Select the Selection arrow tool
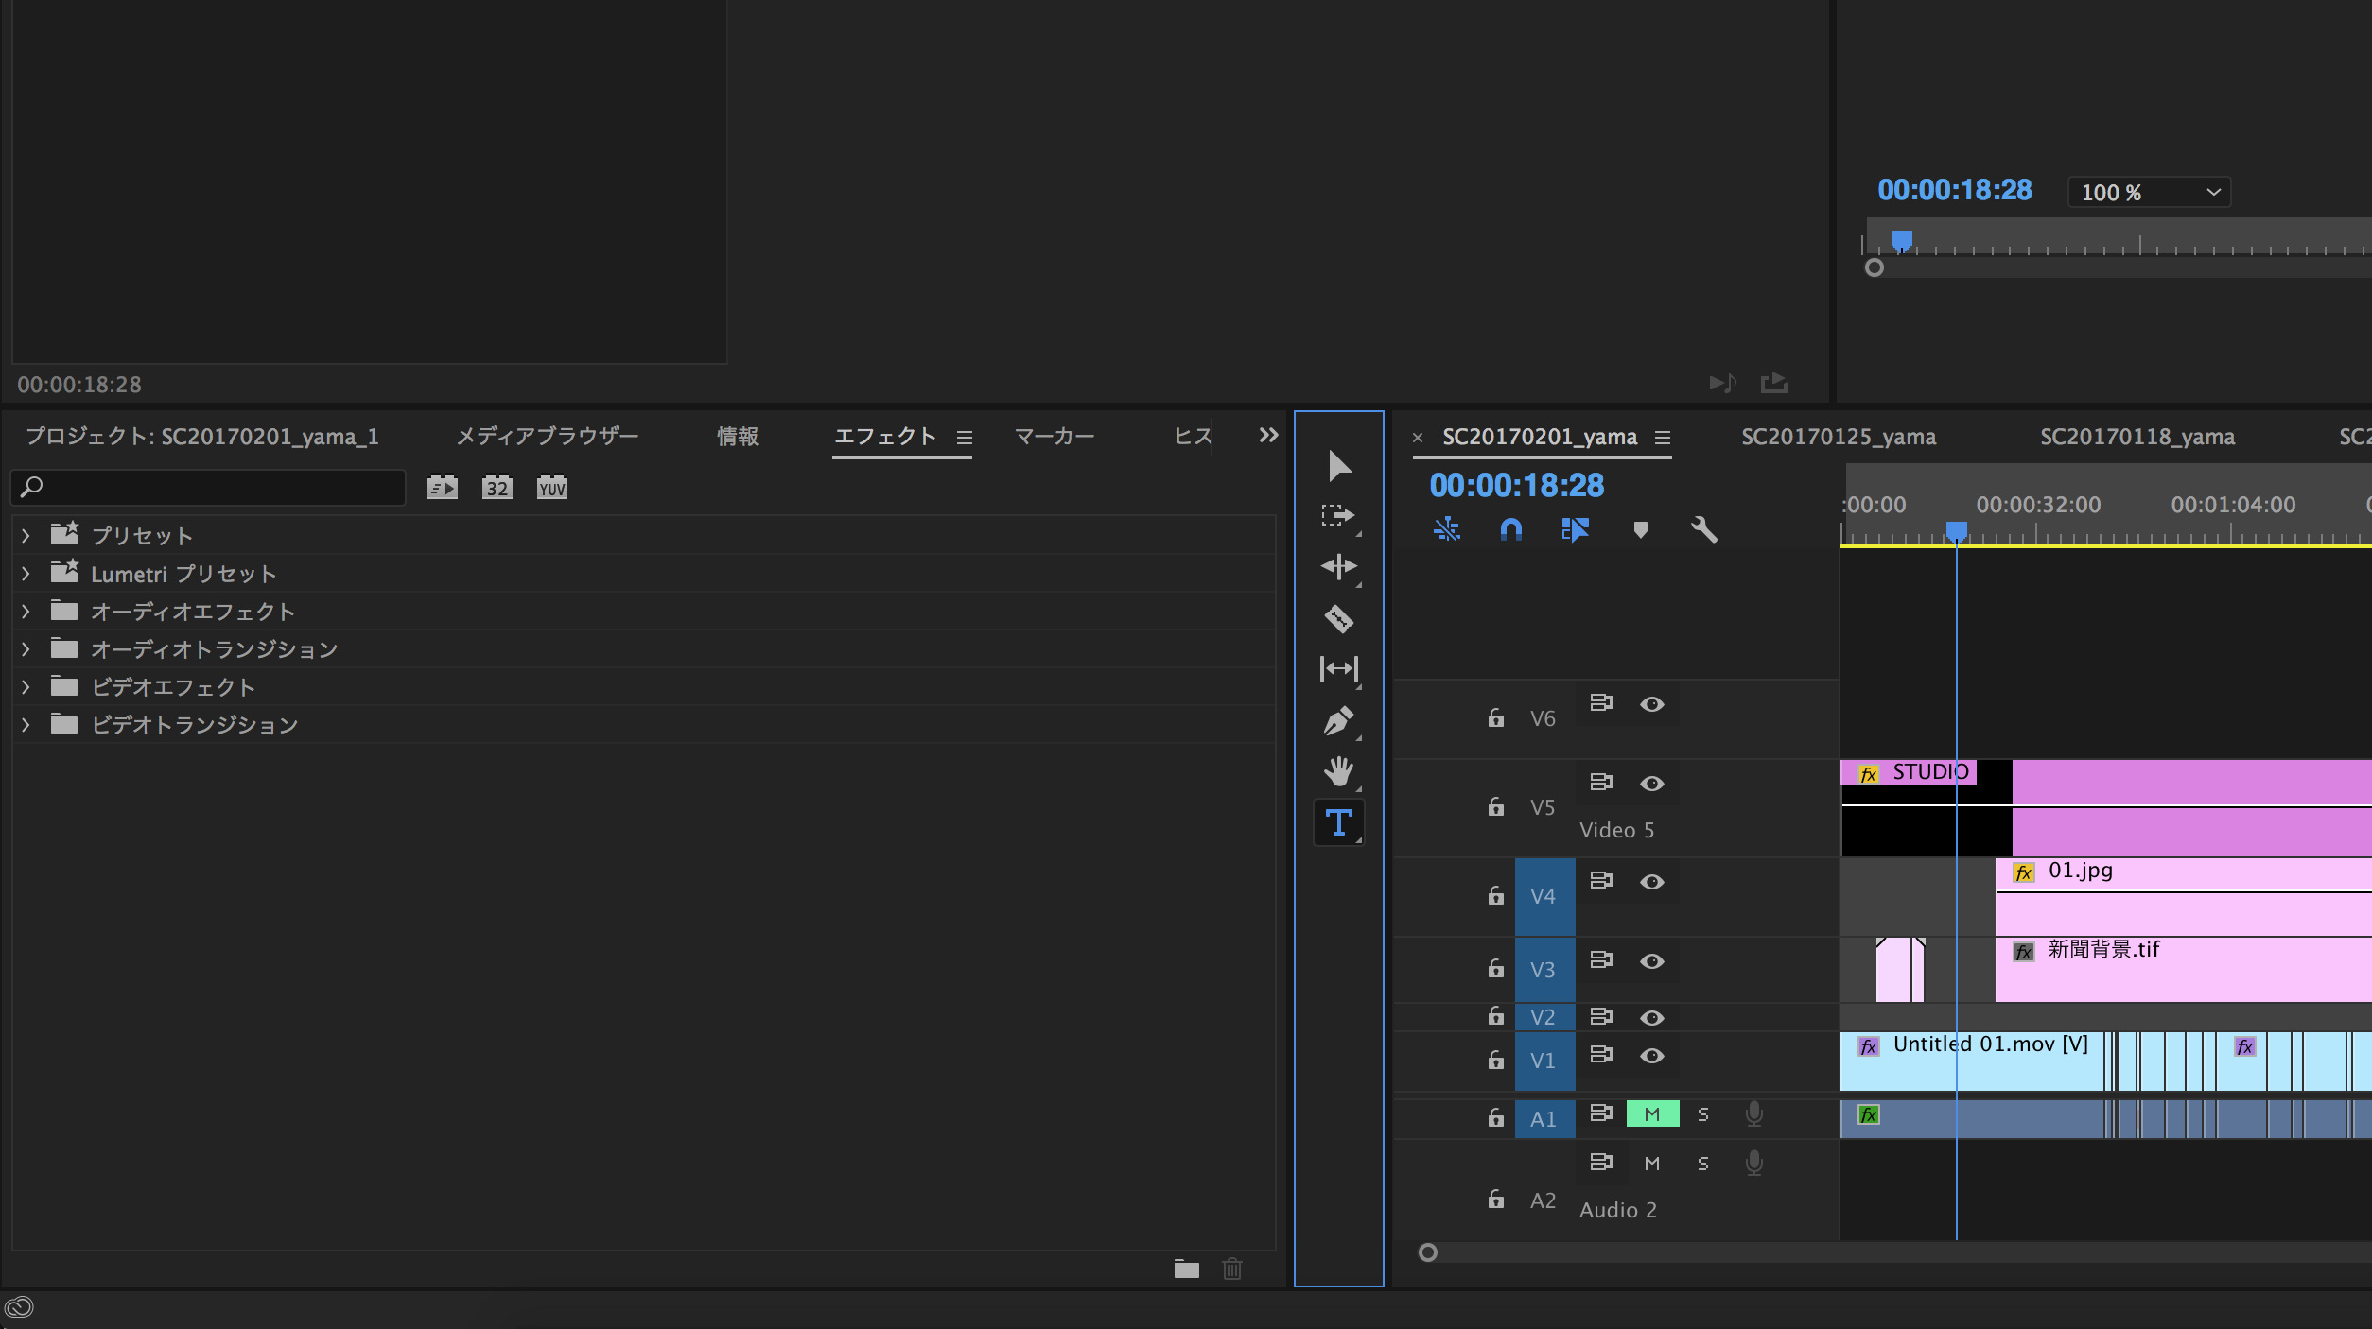2372x1329 pixels. coord(1338,466)
